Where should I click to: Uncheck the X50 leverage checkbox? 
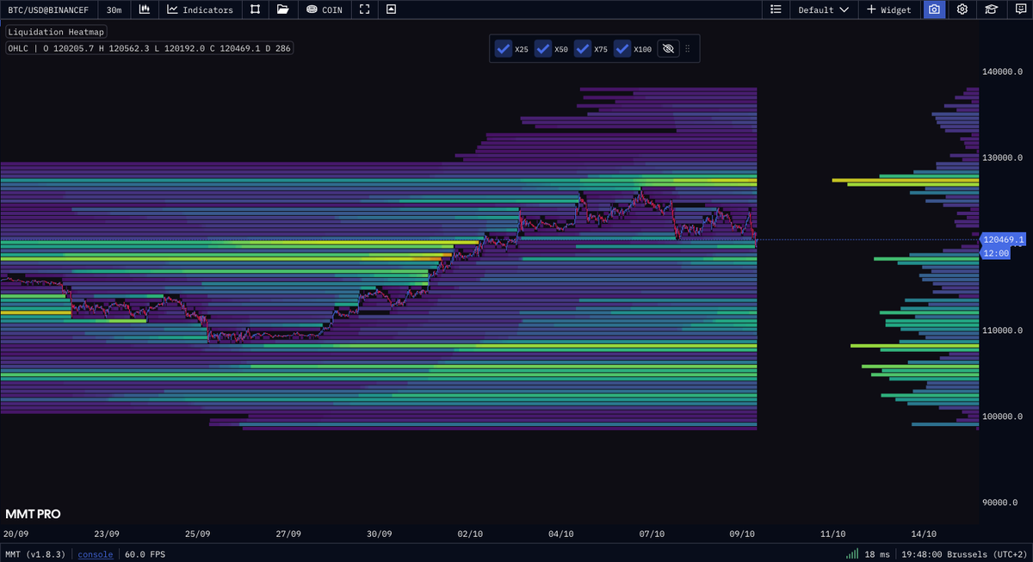[x=543, y=49]
